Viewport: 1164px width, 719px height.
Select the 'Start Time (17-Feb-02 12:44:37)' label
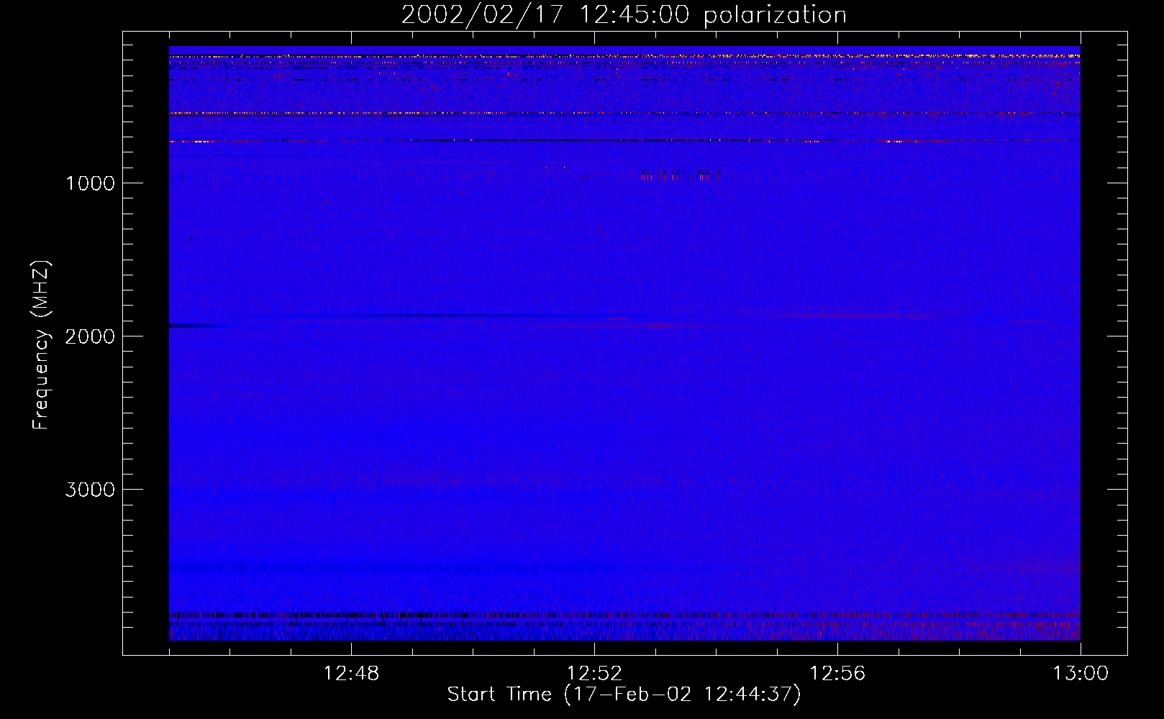(x=624, y=695)
